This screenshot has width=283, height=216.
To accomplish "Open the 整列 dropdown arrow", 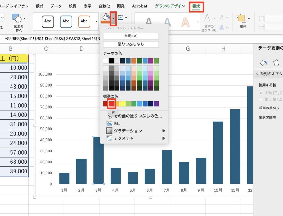I will click(249, 18).
